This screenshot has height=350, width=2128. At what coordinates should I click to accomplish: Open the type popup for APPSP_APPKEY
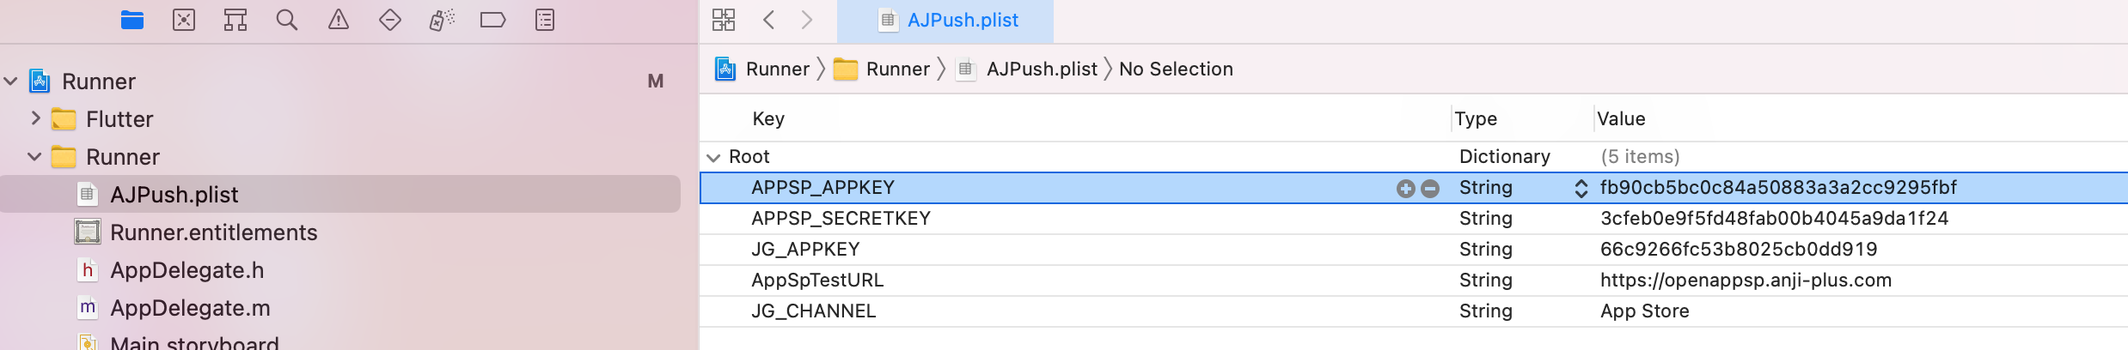(x=1581, y=188)
